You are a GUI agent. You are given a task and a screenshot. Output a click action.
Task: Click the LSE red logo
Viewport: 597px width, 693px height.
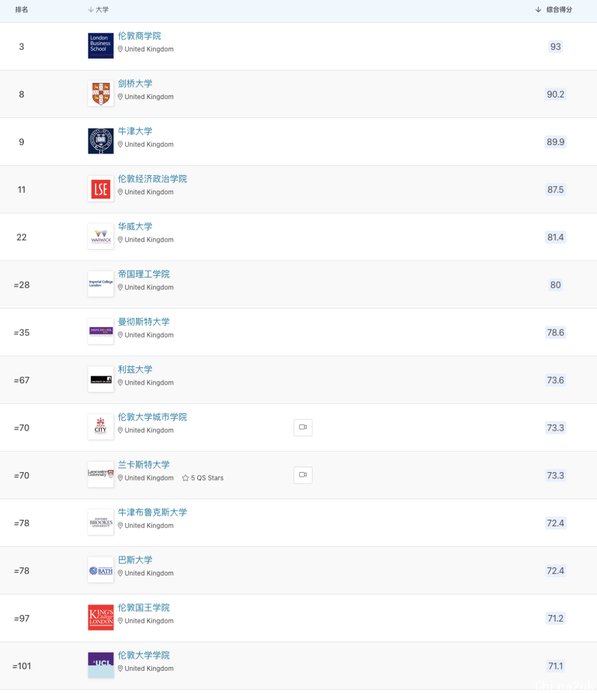[x=101, y=189]
